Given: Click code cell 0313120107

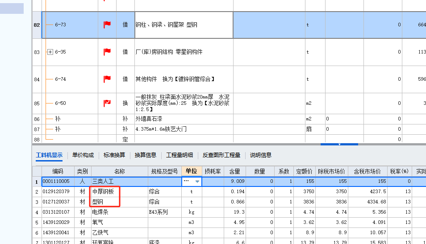Looking at the screenshot, I should 58,212.
